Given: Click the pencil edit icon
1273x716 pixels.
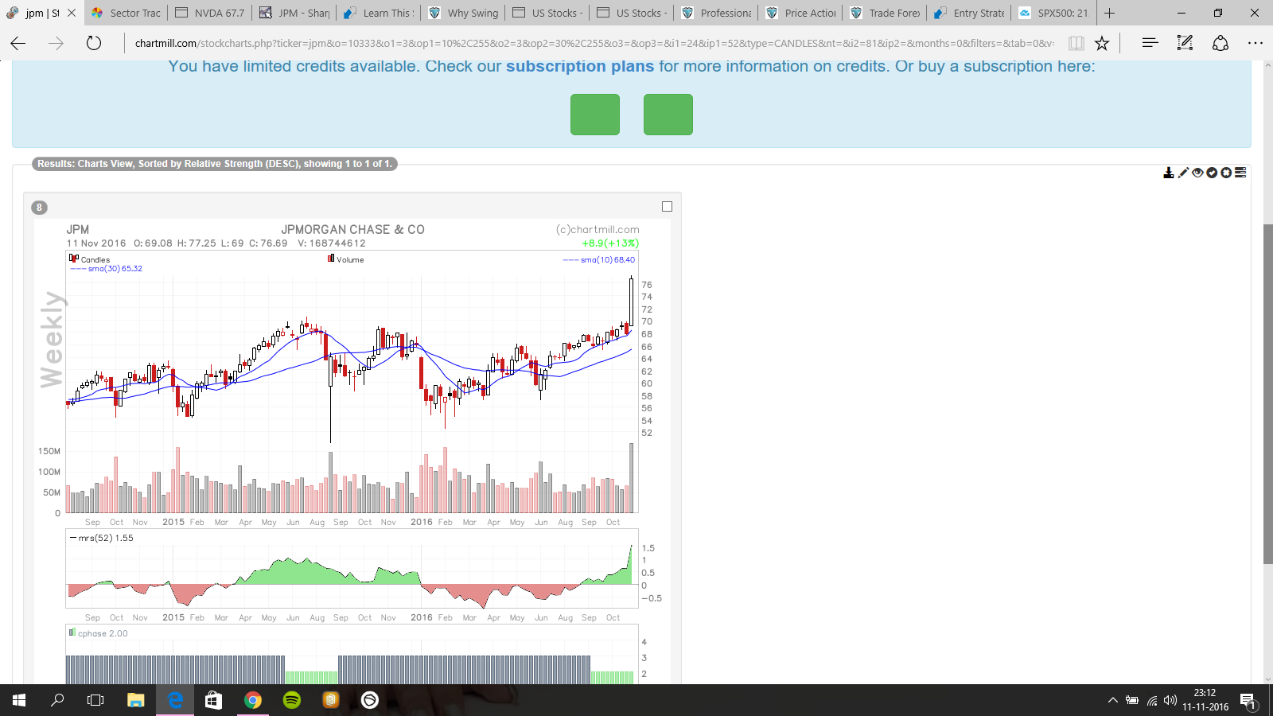Looking at the screenshot, I should coord(1183,173).
